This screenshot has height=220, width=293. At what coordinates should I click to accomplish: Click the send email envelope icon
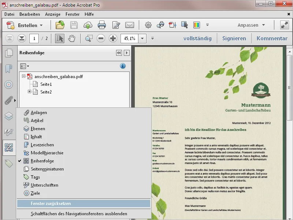point(130,25)
